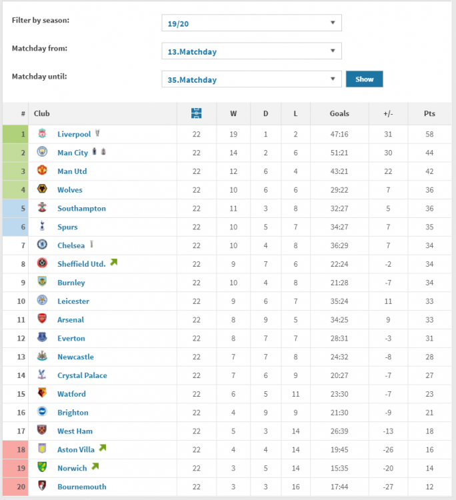This screenshot has height=500, width=456.
Task: Click the Chelsea club crest icon
Action: 42,245
